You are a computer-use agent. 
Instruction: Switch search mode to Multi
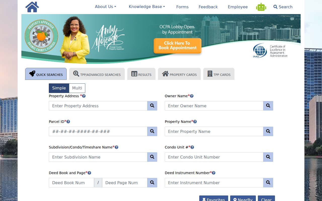[77, 88]
